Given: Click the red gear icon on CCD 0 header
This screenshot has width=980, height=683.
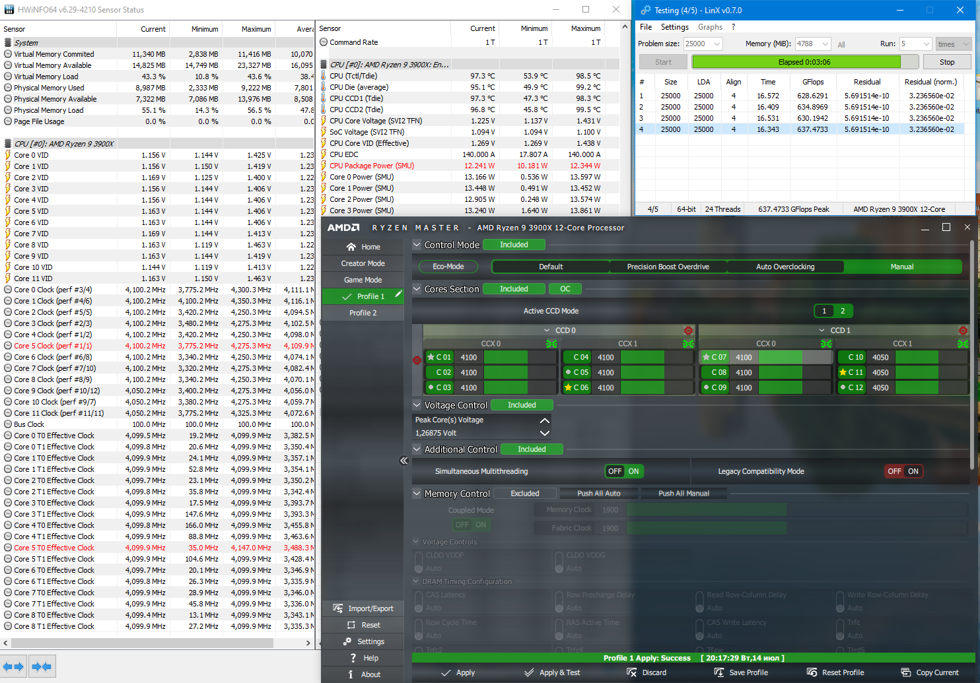Looking at the screenshot, I should tap(688, 331).
